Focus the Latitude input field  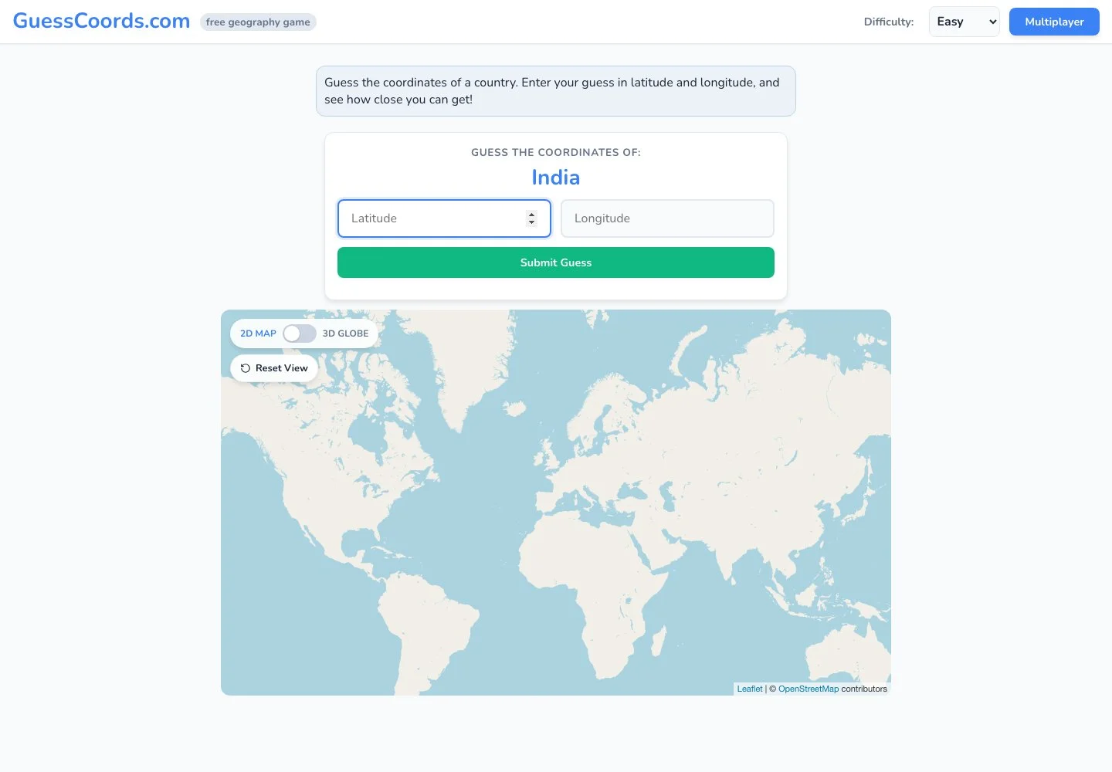444,218
